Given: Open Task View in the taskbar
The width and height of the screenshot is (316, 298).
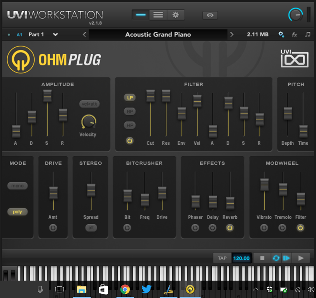Looking at the screenshot, I should pos(59,289).
